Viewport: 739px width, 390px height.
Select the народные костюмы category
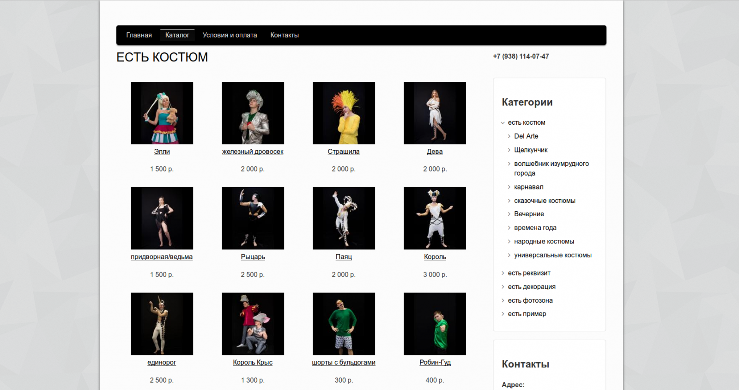click(x=544, y=242)
